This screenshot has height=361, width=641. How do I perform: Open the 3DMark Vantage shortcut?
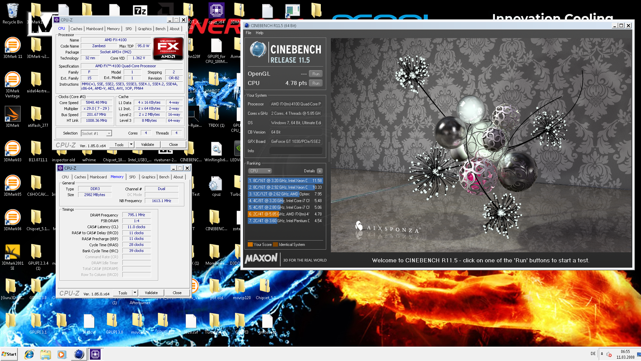click(x=12, y=84)
